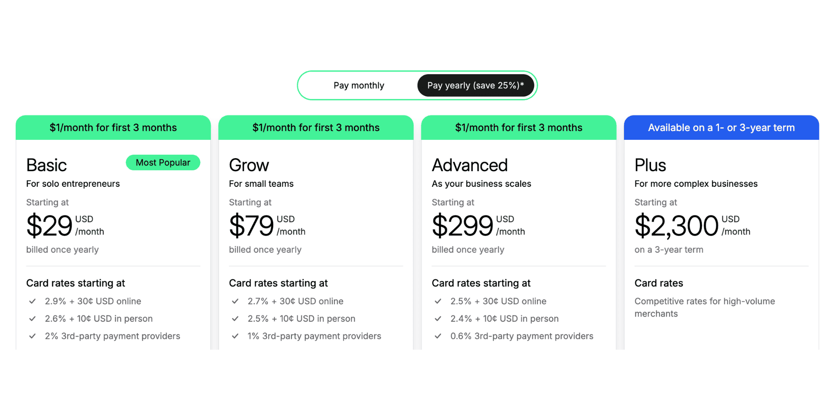
Task: Click the blue 1- or 3-year term banner
Action: coord(721,128)
